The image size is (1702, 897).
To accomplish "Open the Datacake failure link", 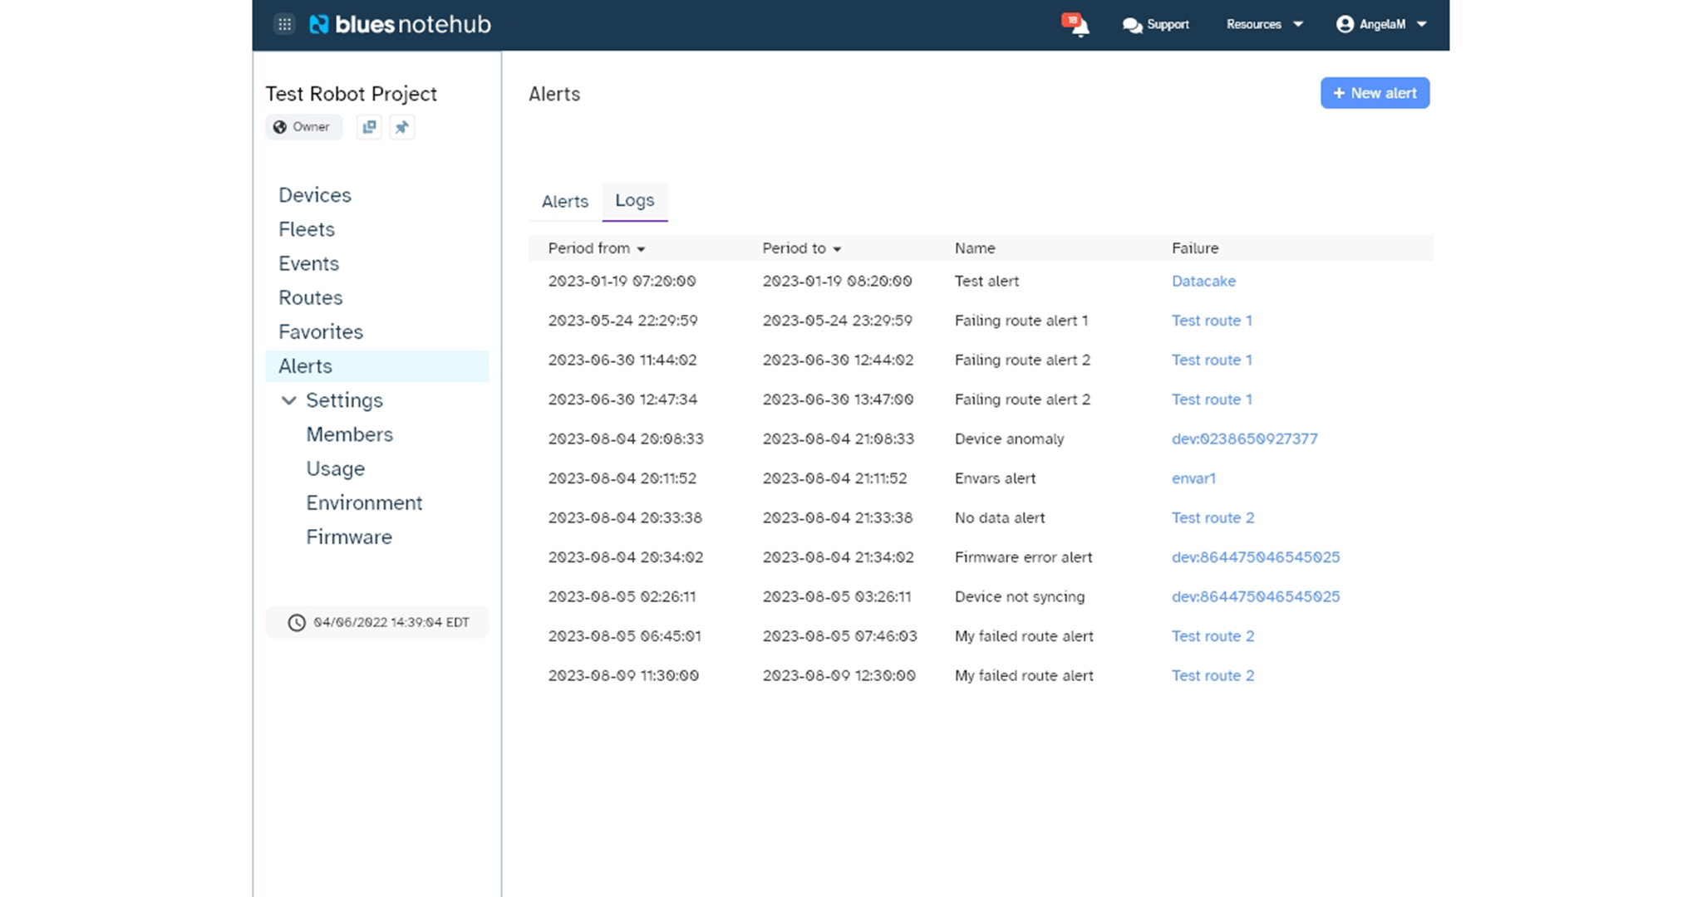I will (x=1203, y=282).
